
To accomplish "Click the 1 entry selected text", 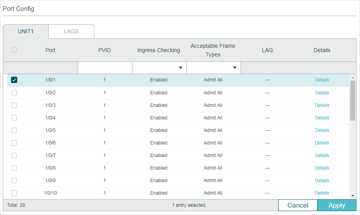I will [x=189, y=205].
